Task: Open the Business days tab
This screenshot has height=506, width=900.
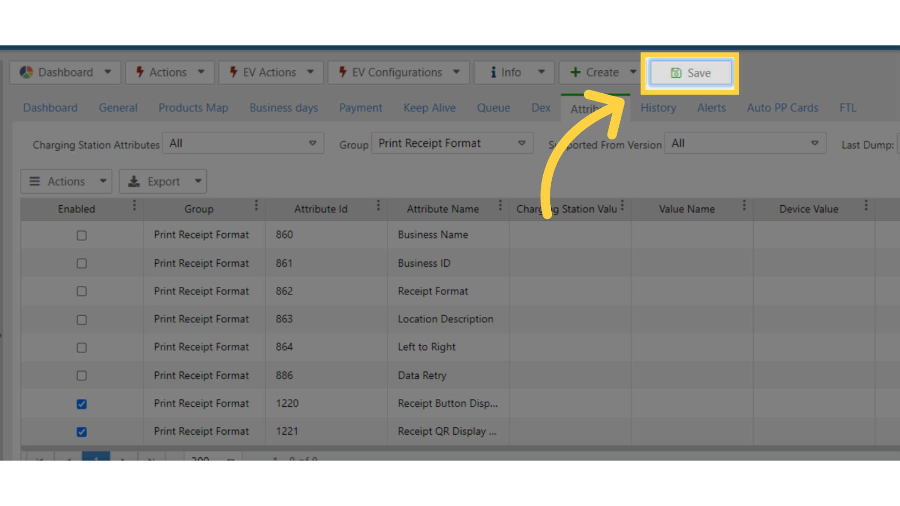Action: point(284,108)
